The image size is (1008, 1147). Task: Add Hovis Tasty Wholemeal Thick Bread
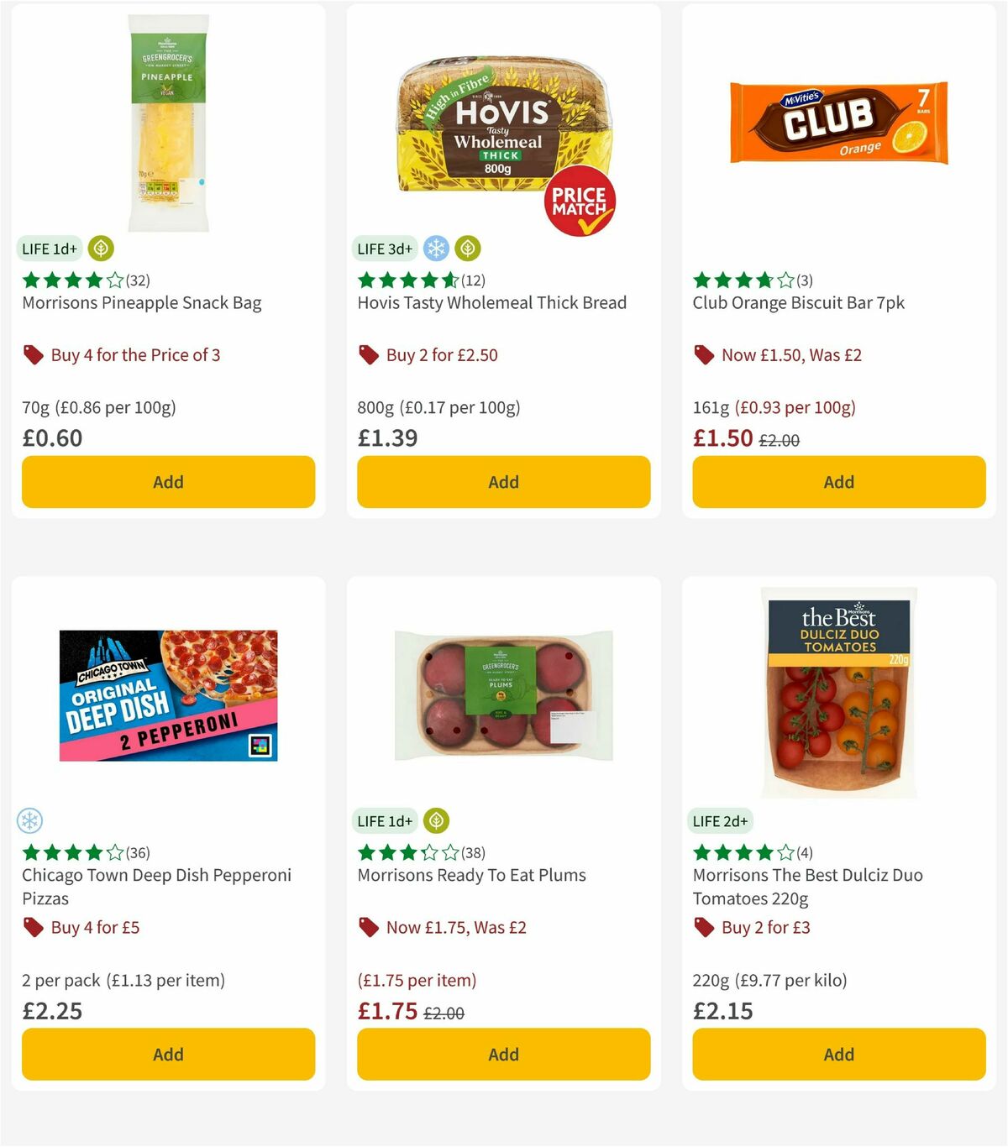tap(503, 482)
